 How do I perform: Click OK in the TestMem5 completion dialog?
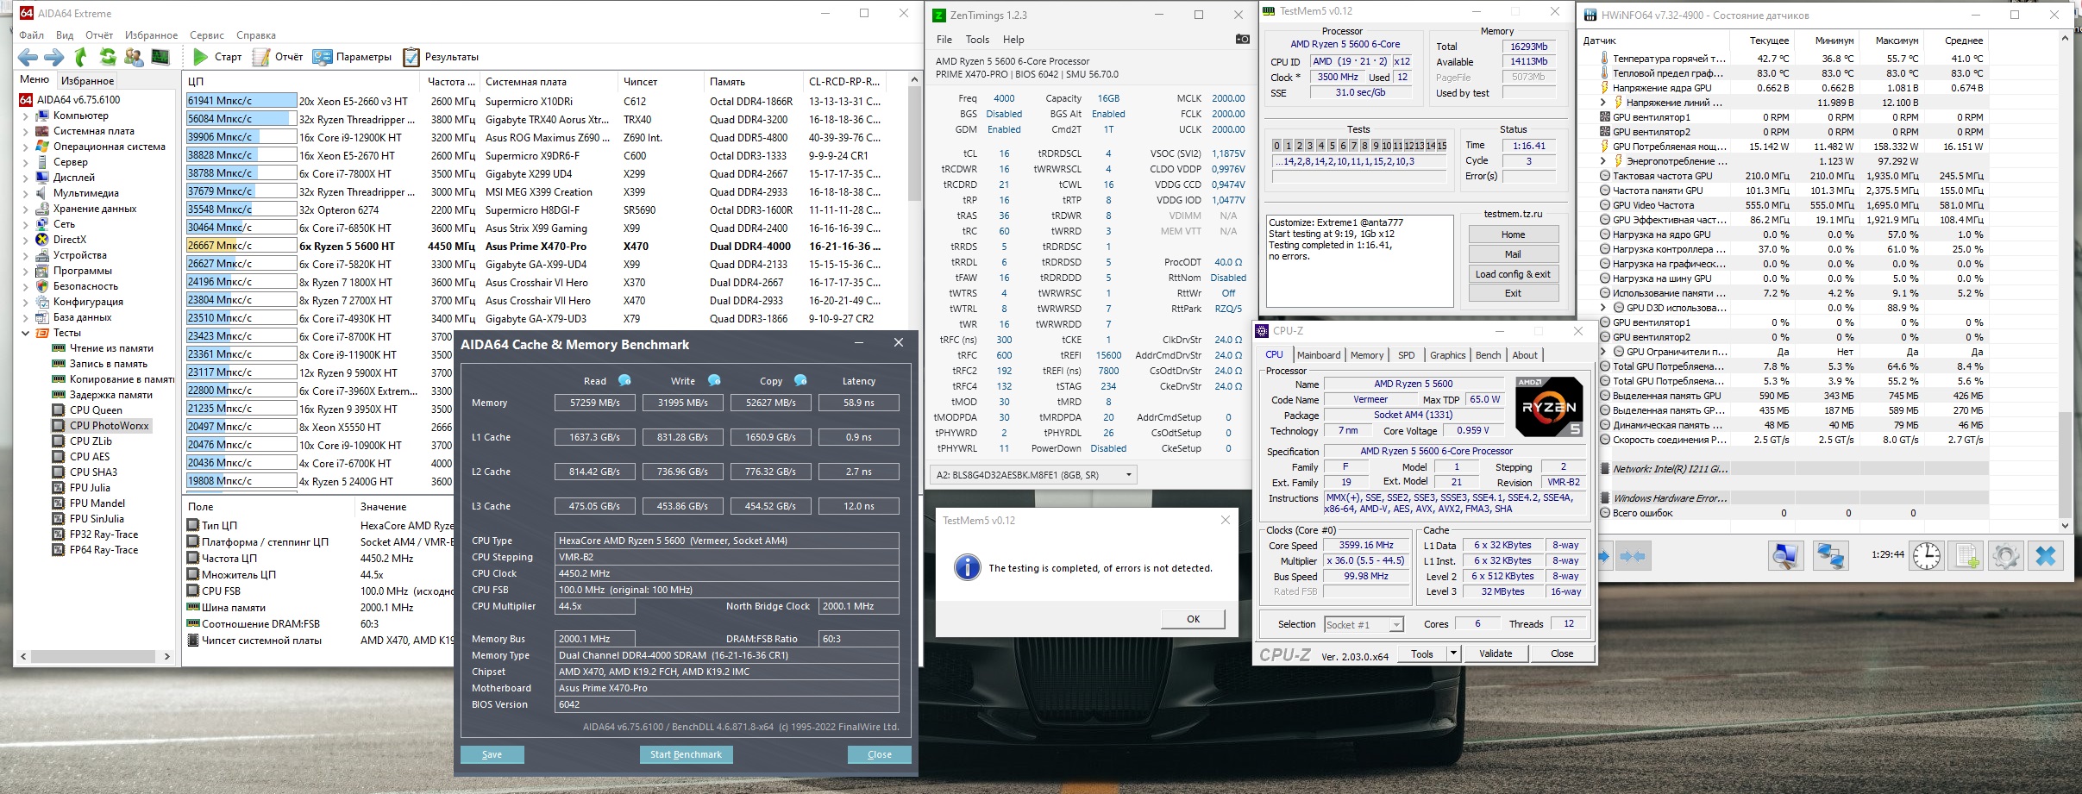(x=1193, y=619)
